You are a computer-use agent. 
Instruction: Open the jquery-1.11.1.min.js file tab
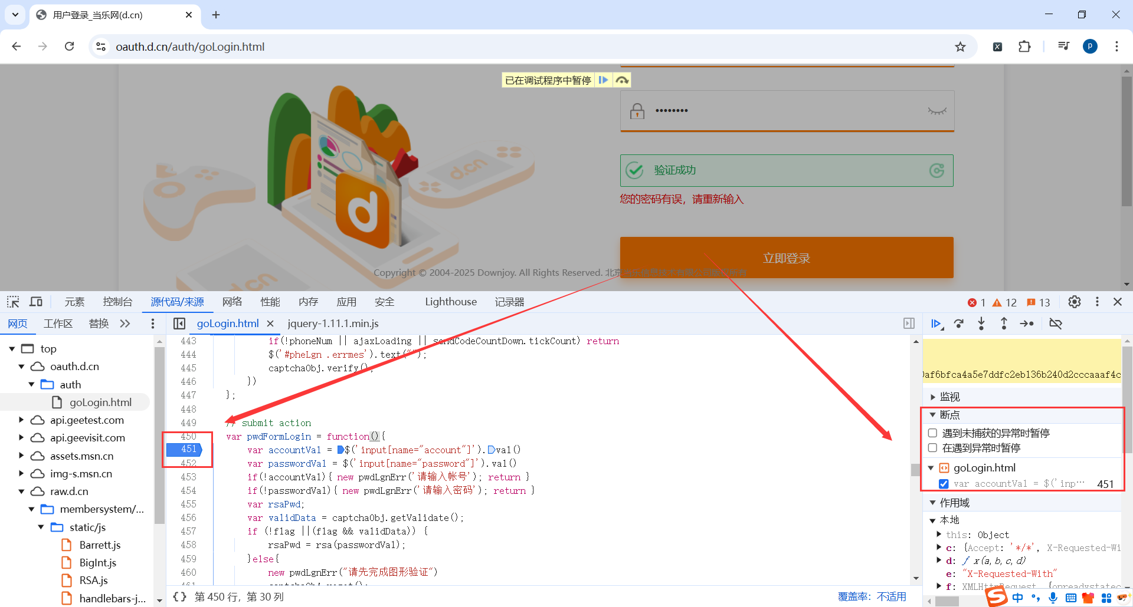click(333, 324)
